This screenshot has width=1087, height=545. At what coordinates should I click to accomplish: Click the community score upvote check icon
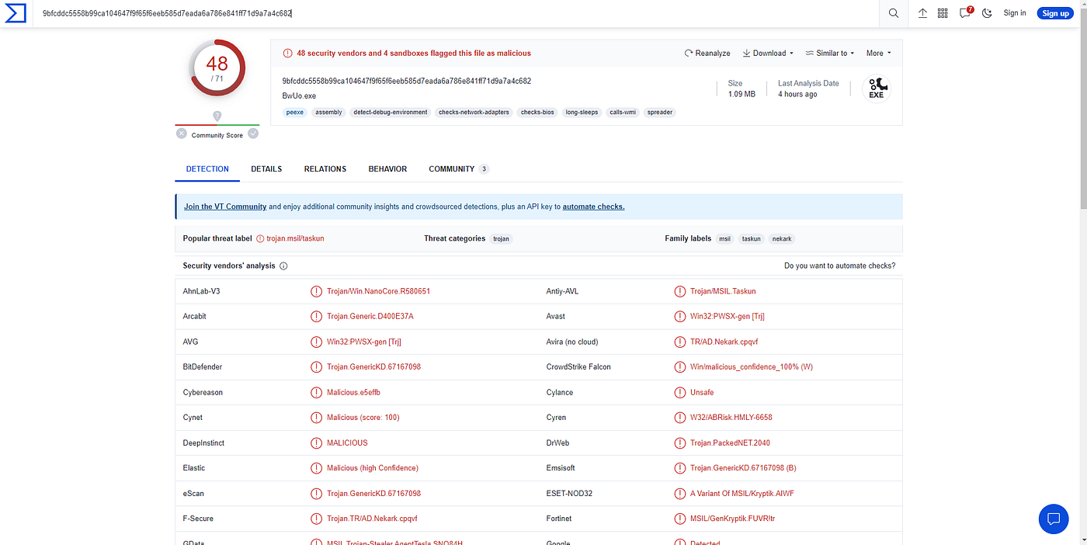(253, 134)
